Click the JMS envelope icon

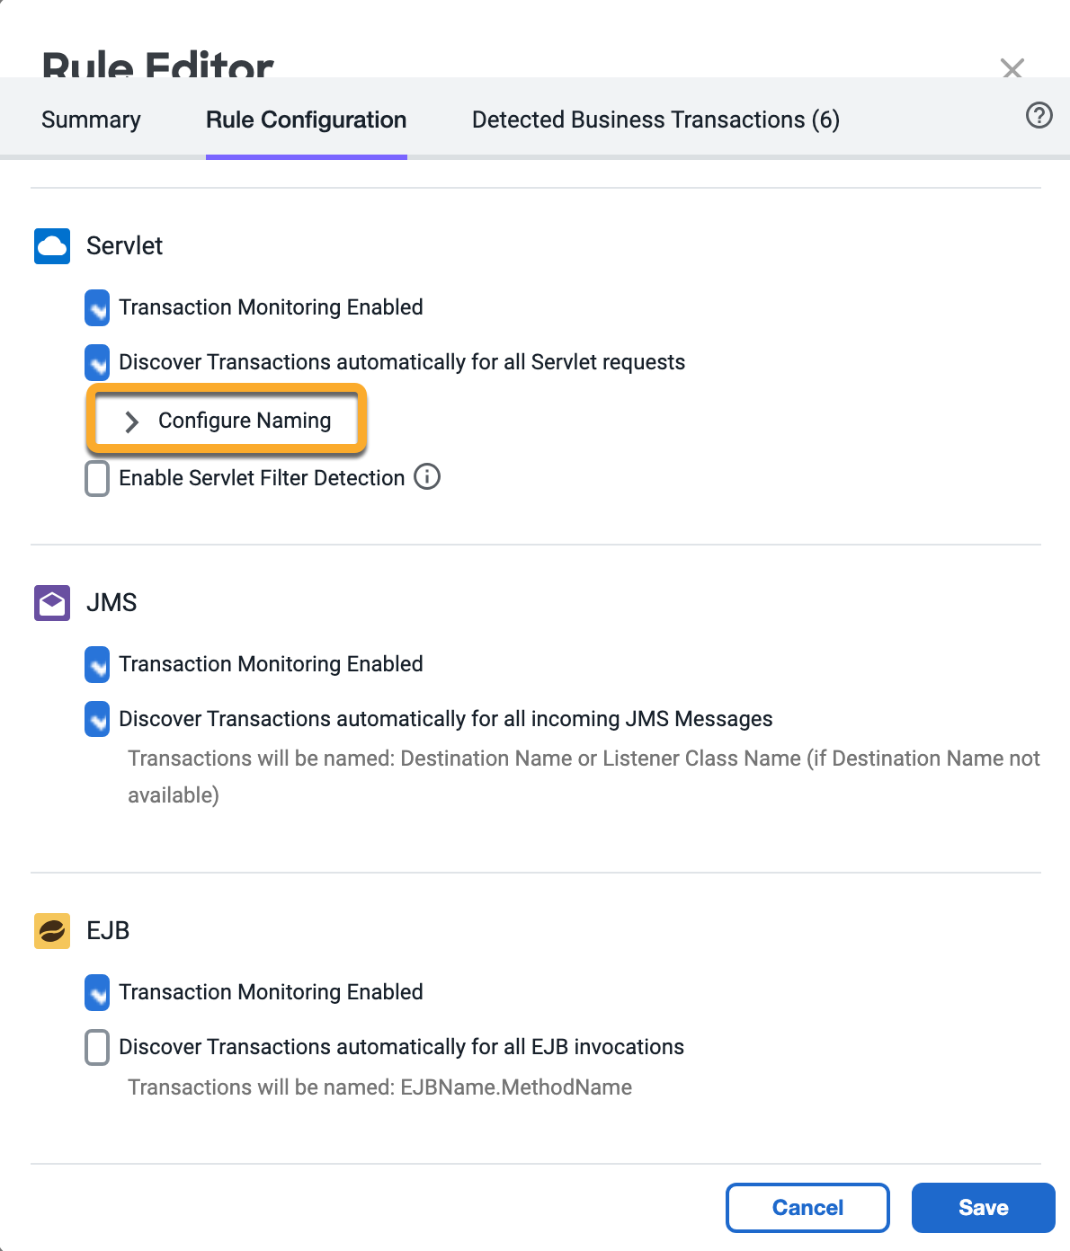coord(52,603)
